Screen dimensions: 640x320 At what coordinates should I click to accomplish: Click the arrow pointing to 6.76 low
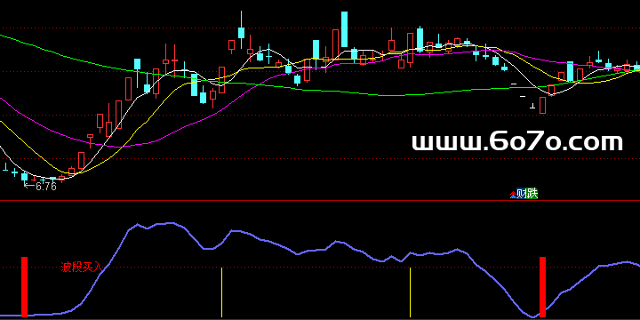tap(29, 186)
